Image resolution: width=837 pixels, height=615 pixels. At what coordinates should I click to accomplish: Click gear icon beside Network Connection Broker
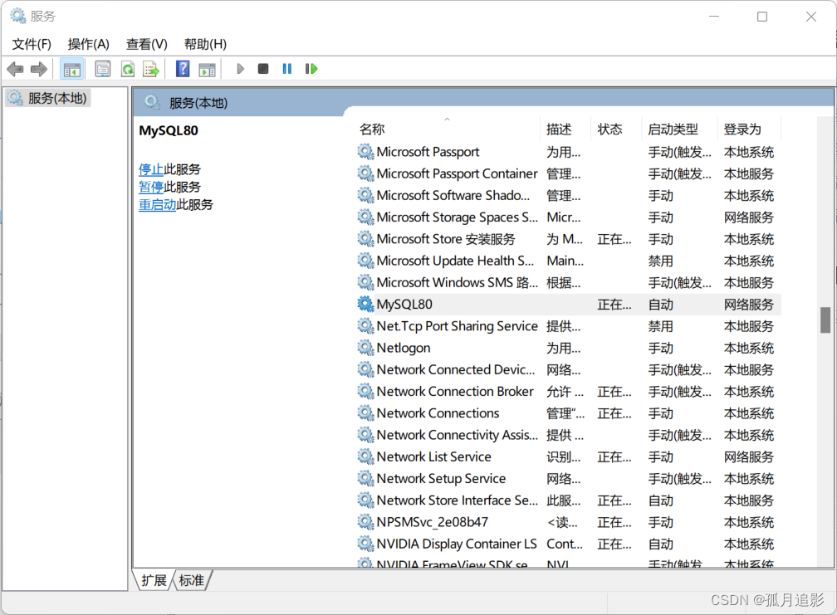(365, 391)
